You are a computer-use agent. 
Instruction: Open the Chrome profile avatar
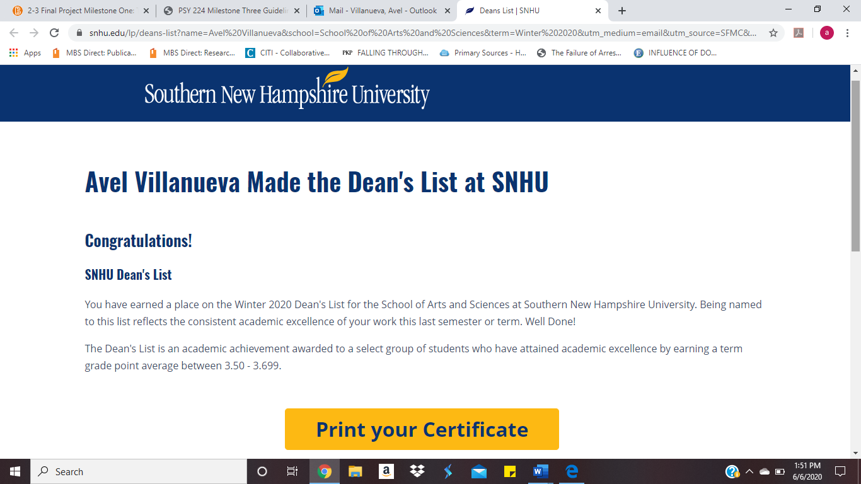click(x=826, y=33)
